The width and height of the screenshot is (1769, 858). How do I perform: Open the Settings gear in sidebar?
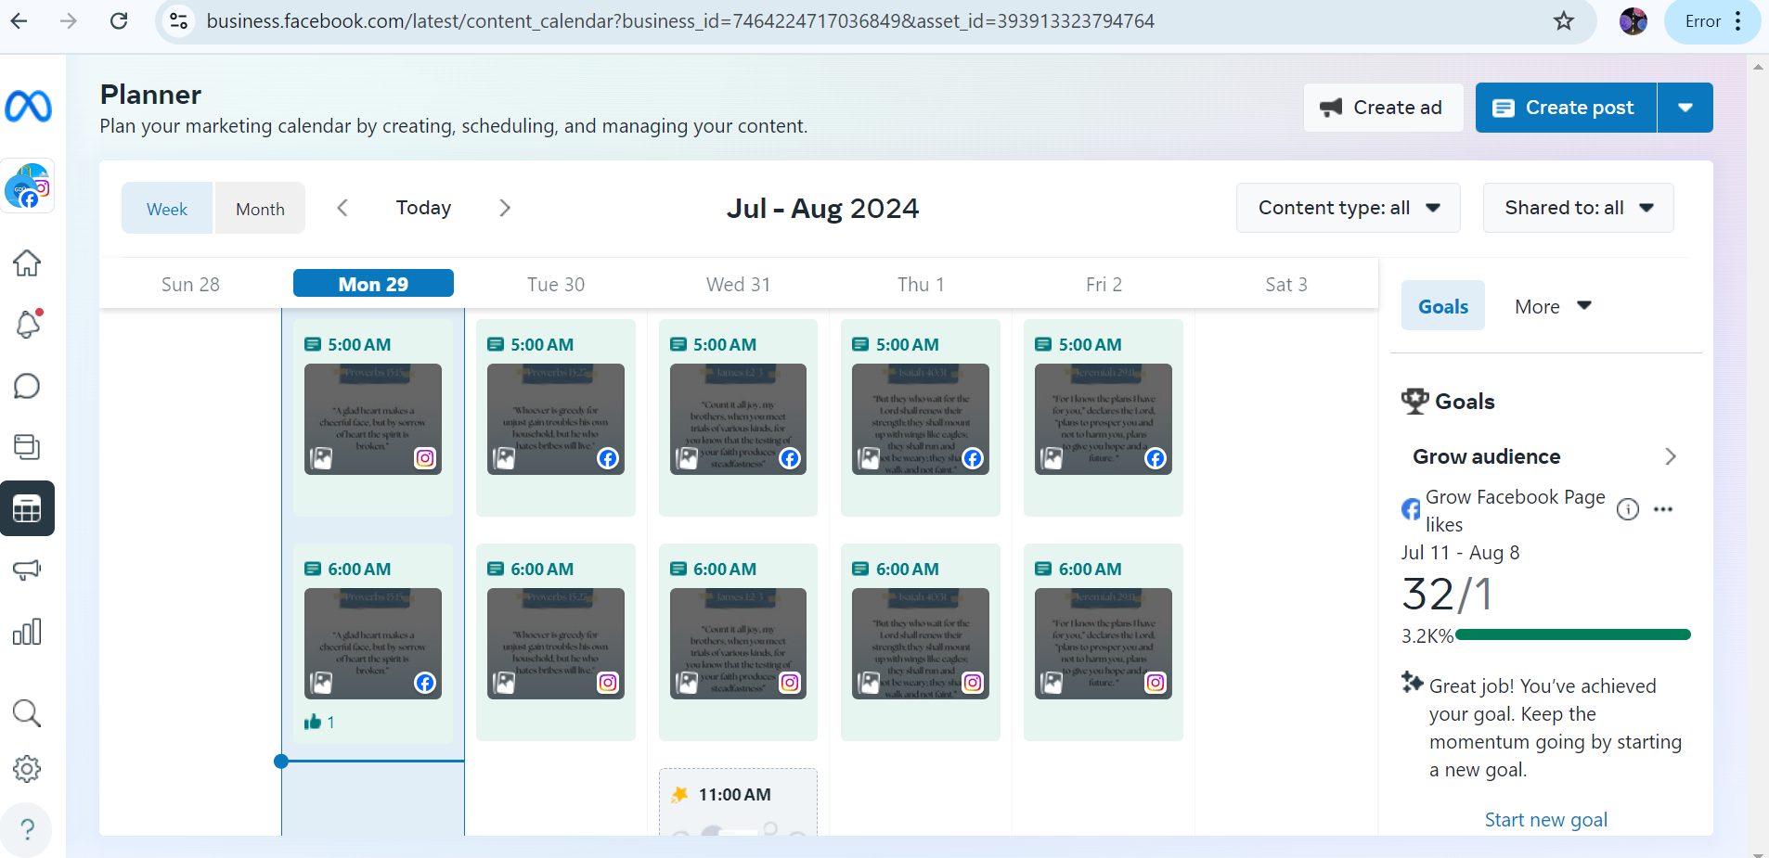tap(27, 769)
